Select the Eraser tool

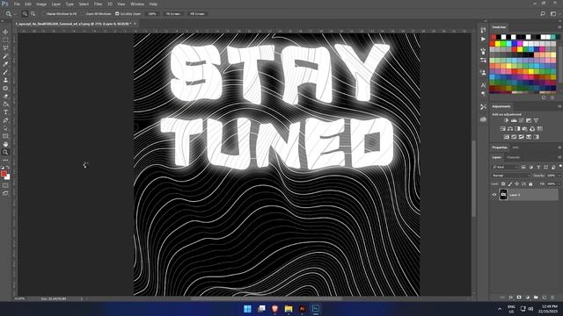click(x=5, y=96)
